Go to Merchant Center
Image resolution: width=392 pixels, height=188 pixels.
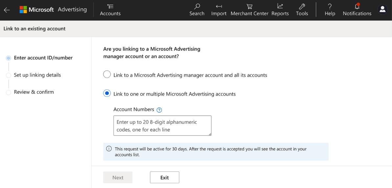coord(250,10)
